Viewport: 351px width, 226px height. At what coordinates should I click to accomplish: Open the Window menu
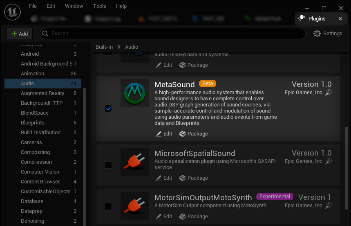coord(74,6)
